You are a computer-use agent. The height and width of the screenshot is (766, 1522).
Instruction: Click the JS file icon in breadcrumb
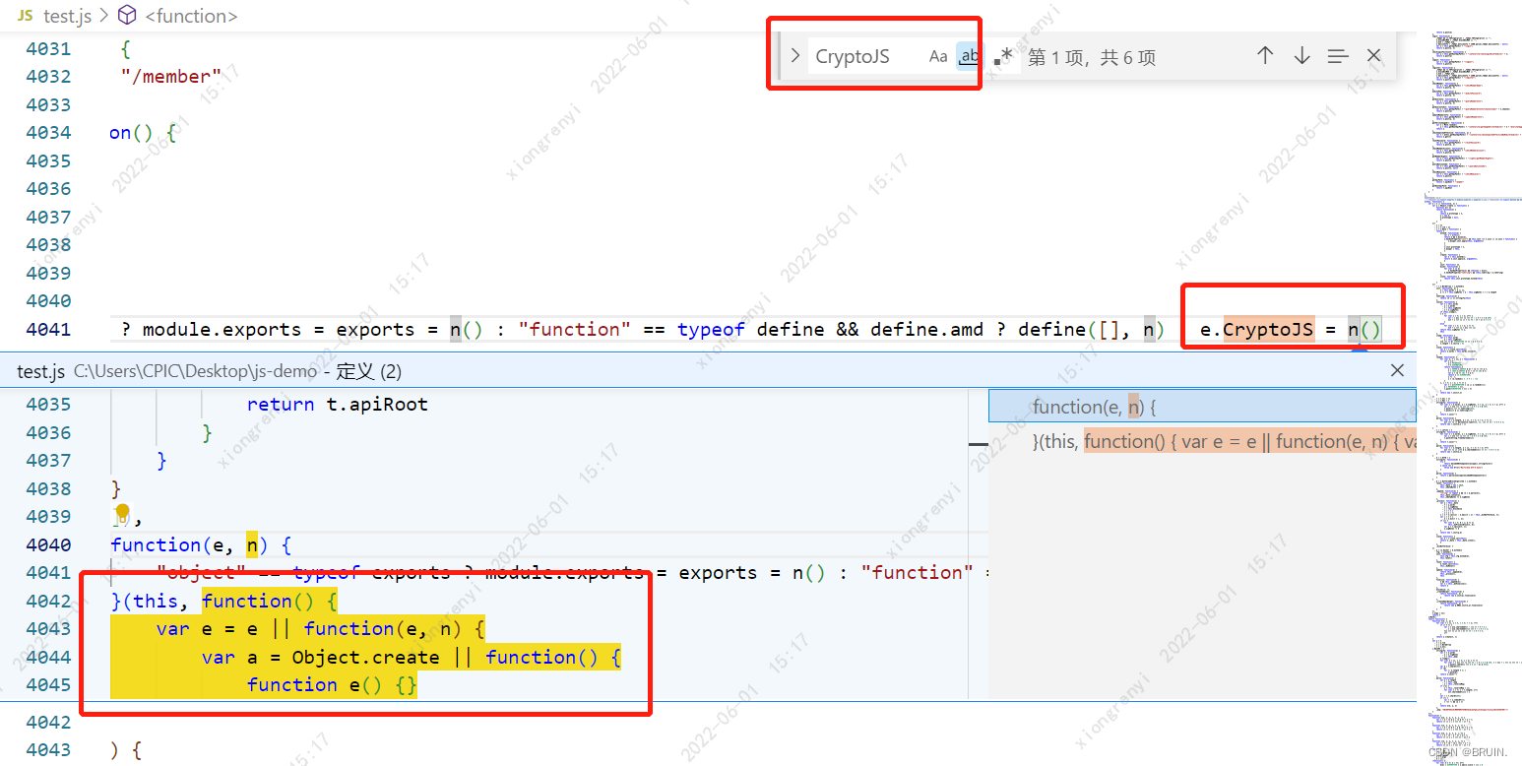(25, 16)
